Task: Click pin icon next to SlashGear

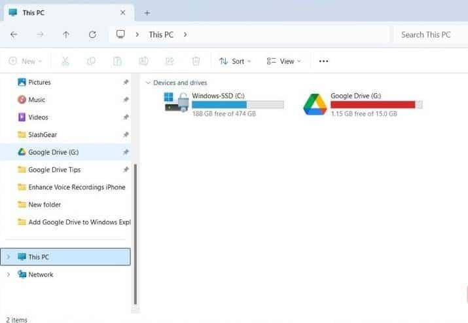Action: [126, 135]
